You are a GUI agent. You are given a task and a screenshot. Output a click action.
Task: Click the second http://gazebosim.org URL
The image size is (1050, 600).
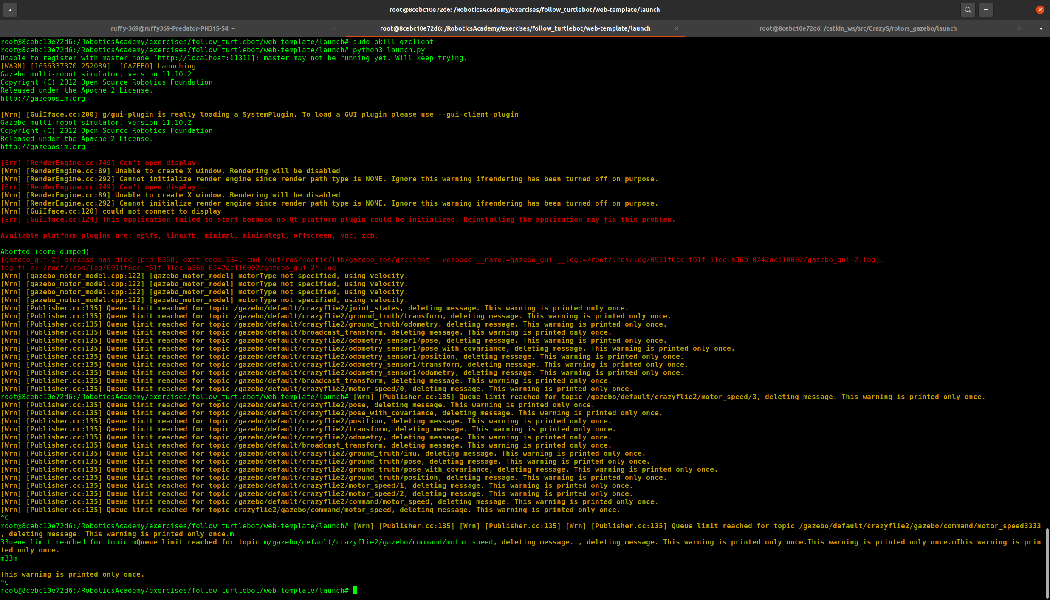point(43,147)
